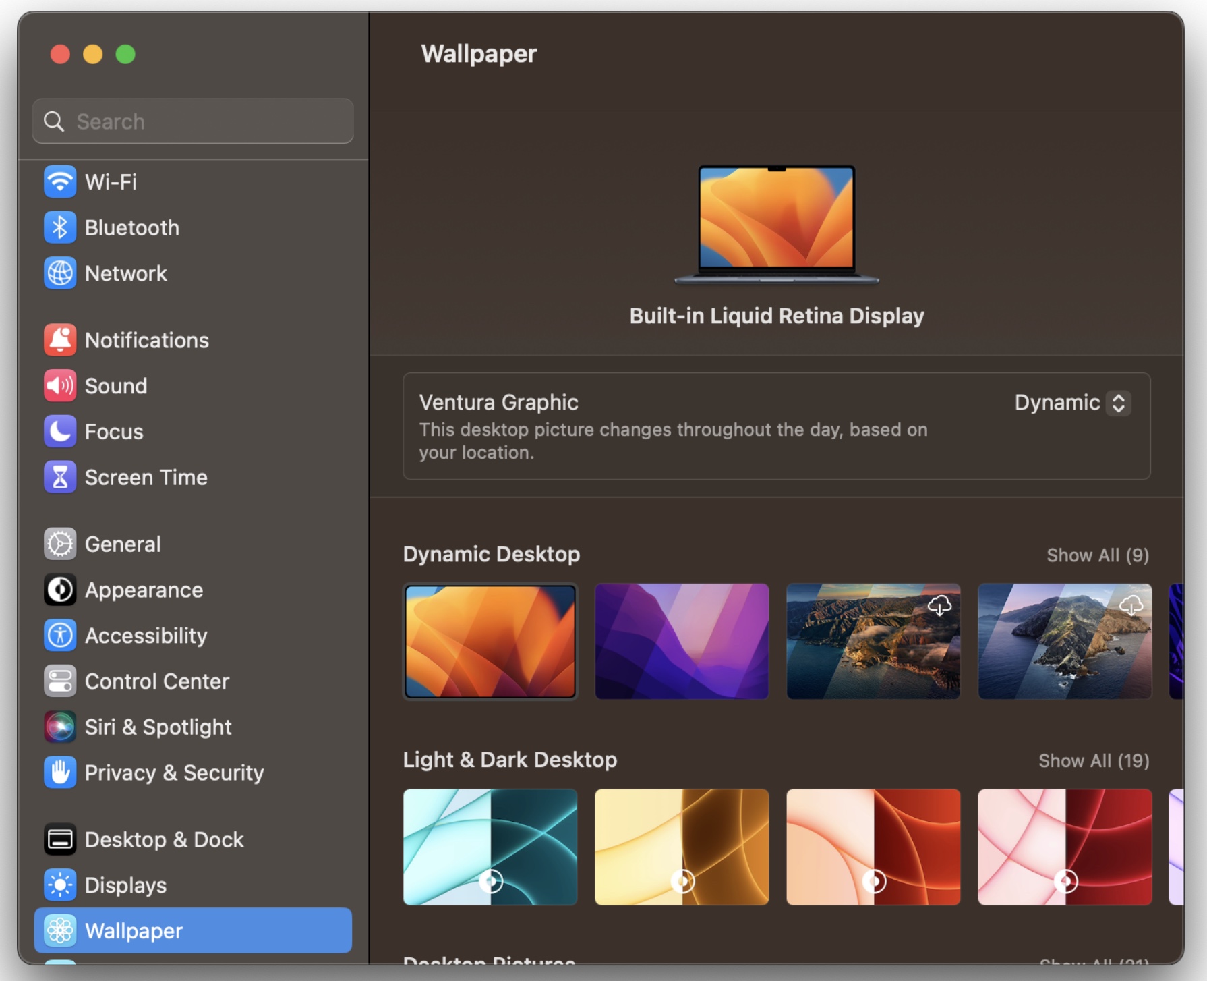This screenshot has width=1207, height=981.
Task: Click the Network settings label
Action: [126, 273]
